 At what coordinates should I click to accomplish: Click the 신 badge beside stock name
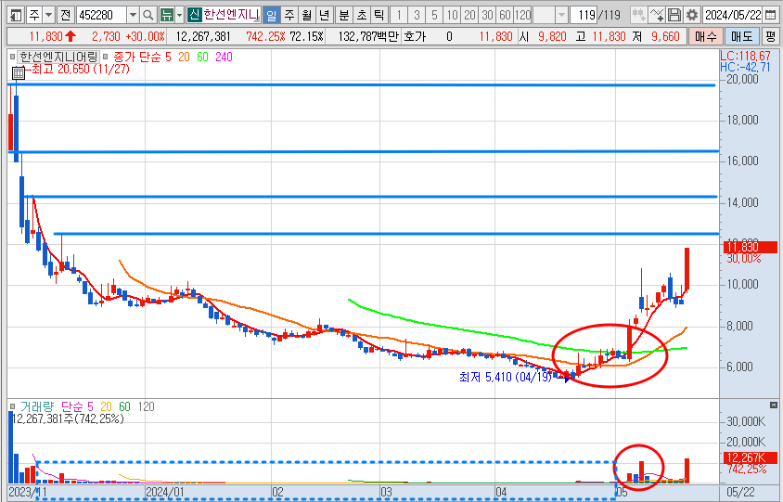pyautogui.click(x=194, y=15)
